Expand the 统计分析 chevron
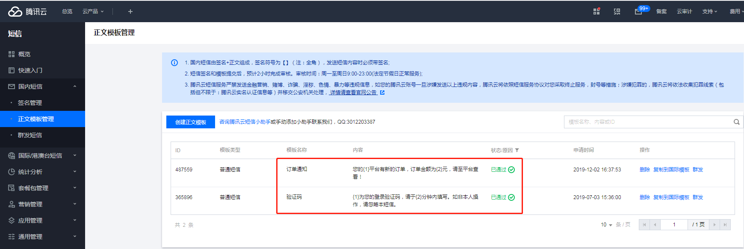Image resolution: width=744 pixels, height=249 pixels. (x=75, y=172)
